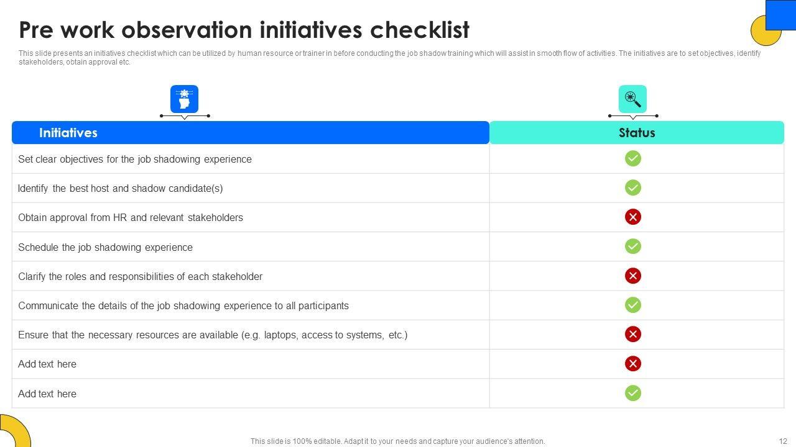Click green check for communicate details row
796x447 pixels.
coord(632,305)
